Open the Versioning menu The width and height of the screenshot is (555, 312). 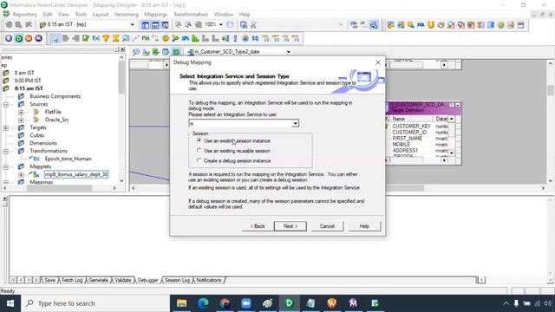point(126,14)
